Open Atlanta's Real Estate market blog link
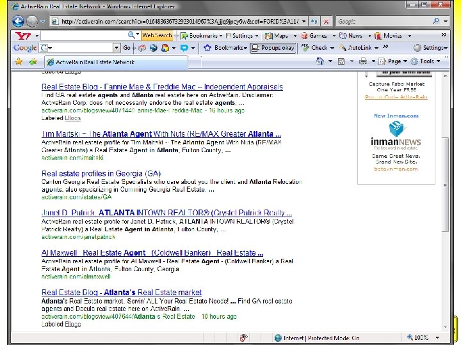Image resolution: width=461 pixels, height=345 pixels. [x=122, y=293]
